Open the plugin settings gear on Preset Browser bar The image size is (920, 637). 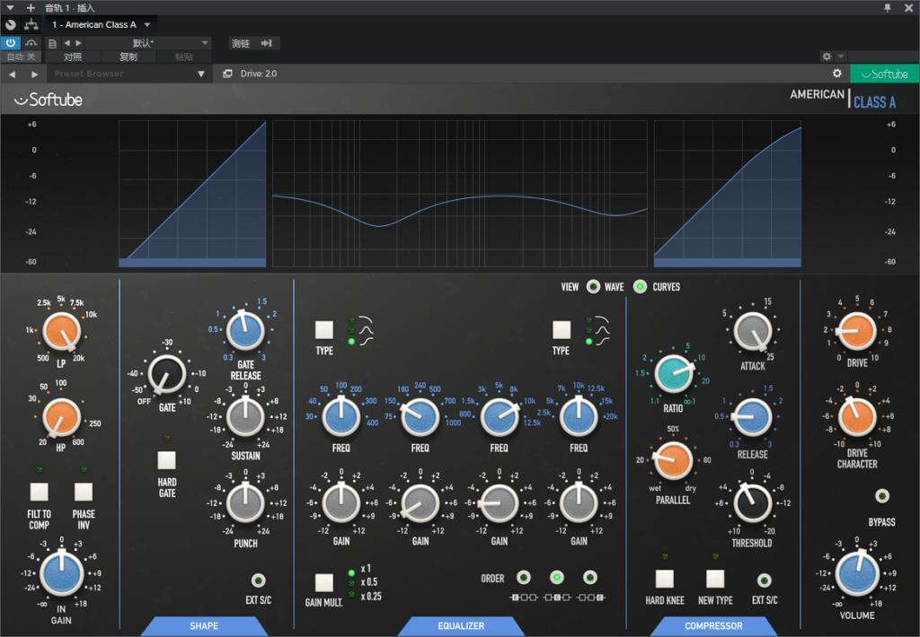click(x=837, y=74)
